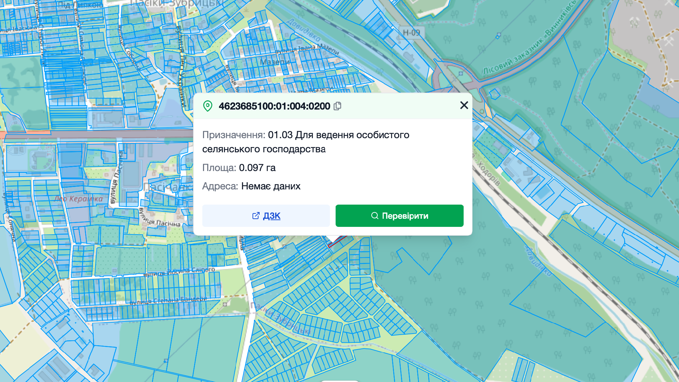
Task: Click the Давидівка river label at the top
Action: (303, 30)
